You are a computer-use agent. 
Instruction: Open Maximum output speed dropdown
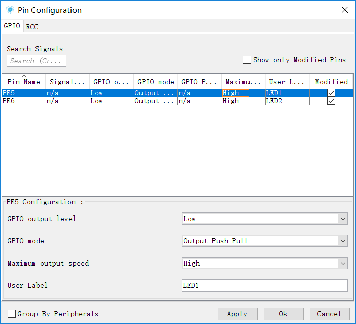coord(265,263)
